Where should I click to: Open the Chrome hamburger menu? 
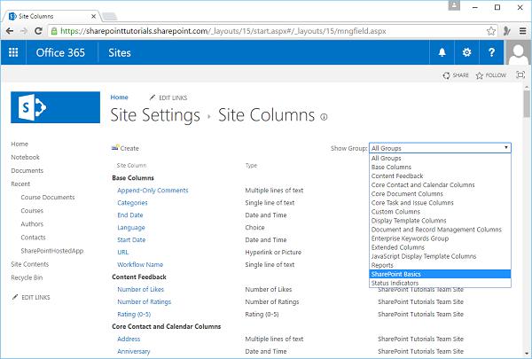coord(522,31)
